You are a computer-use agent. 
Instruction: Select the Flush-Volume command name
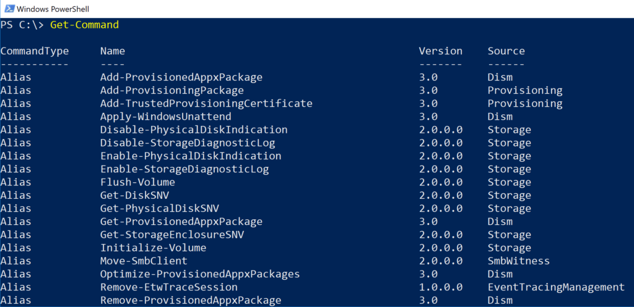click(137, 182)
